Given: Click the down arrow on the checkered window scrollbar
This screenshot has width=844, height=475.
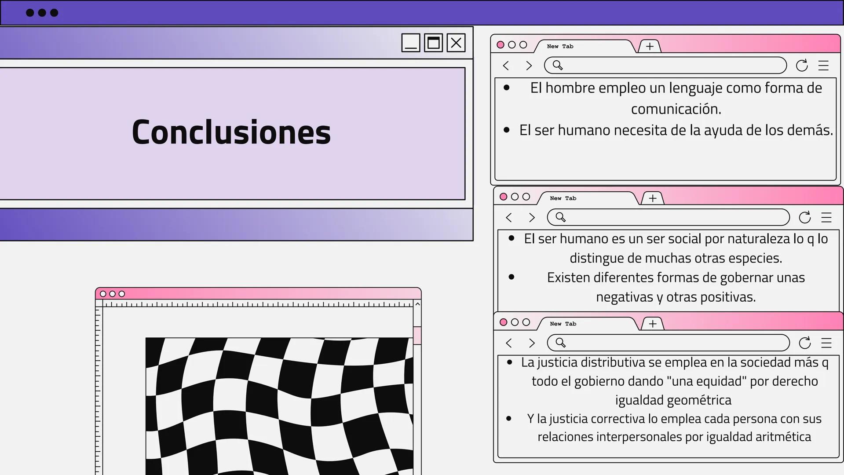Looking at the screenshot, I should (417, 303).
